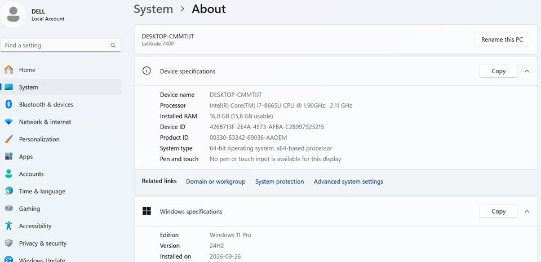The width and height of the screenshot is (541, 262).
Task: Copy the Device specifications
Action: (499, 71)
